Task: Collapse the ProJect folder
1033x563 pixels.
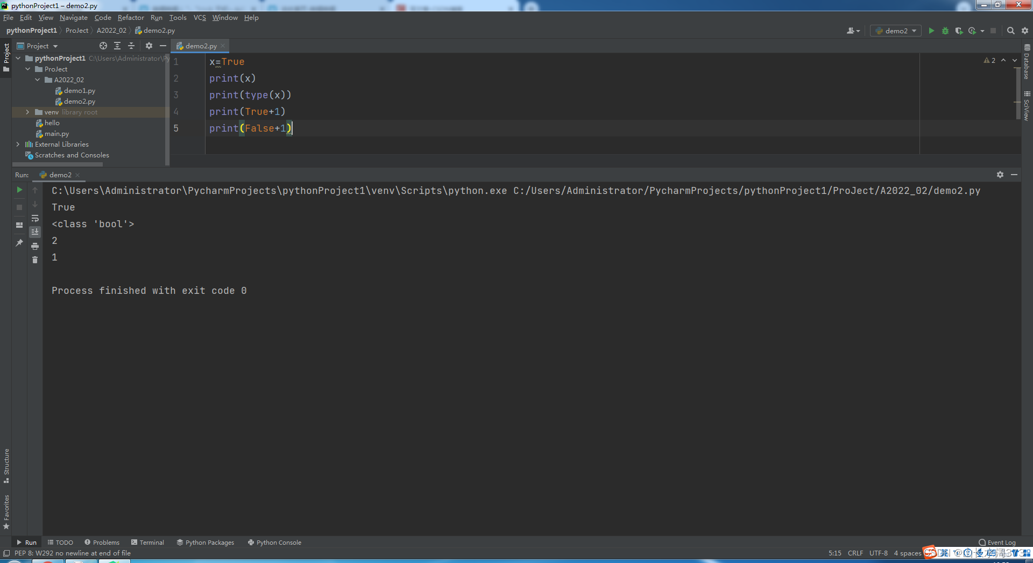Action: 28,69
